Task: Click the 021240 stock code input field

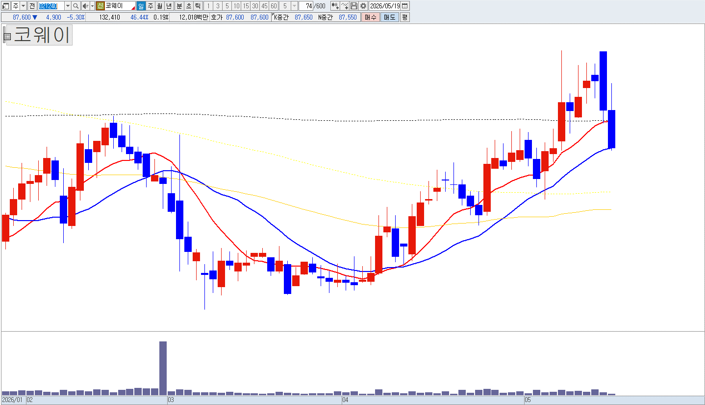Action: pos(50,6)
